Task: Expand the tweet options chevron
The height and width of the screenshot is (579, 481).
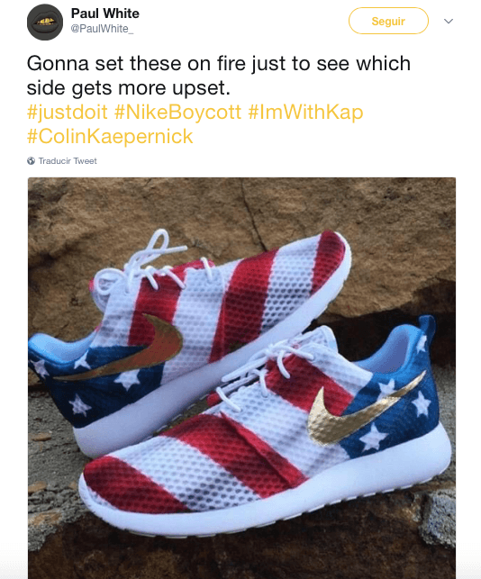Action: [x=448, y=21]
